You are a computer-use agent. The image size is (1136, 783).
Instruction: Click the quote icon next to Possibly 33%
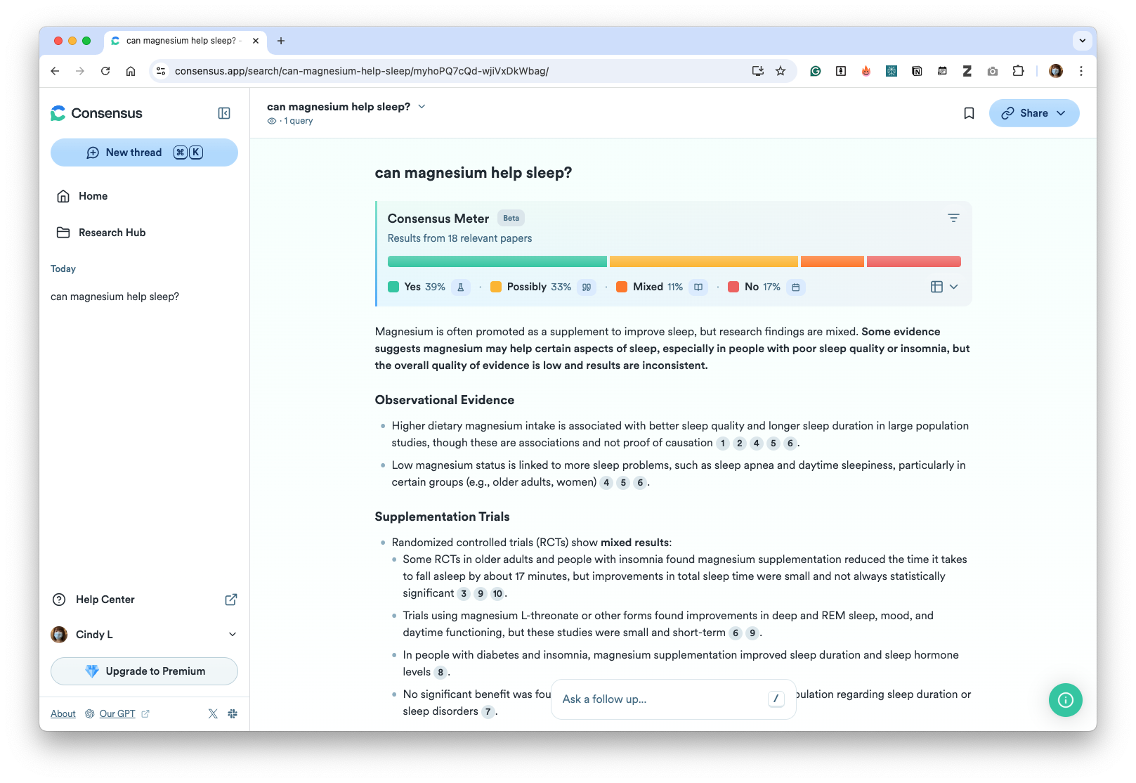pos(586,287)
